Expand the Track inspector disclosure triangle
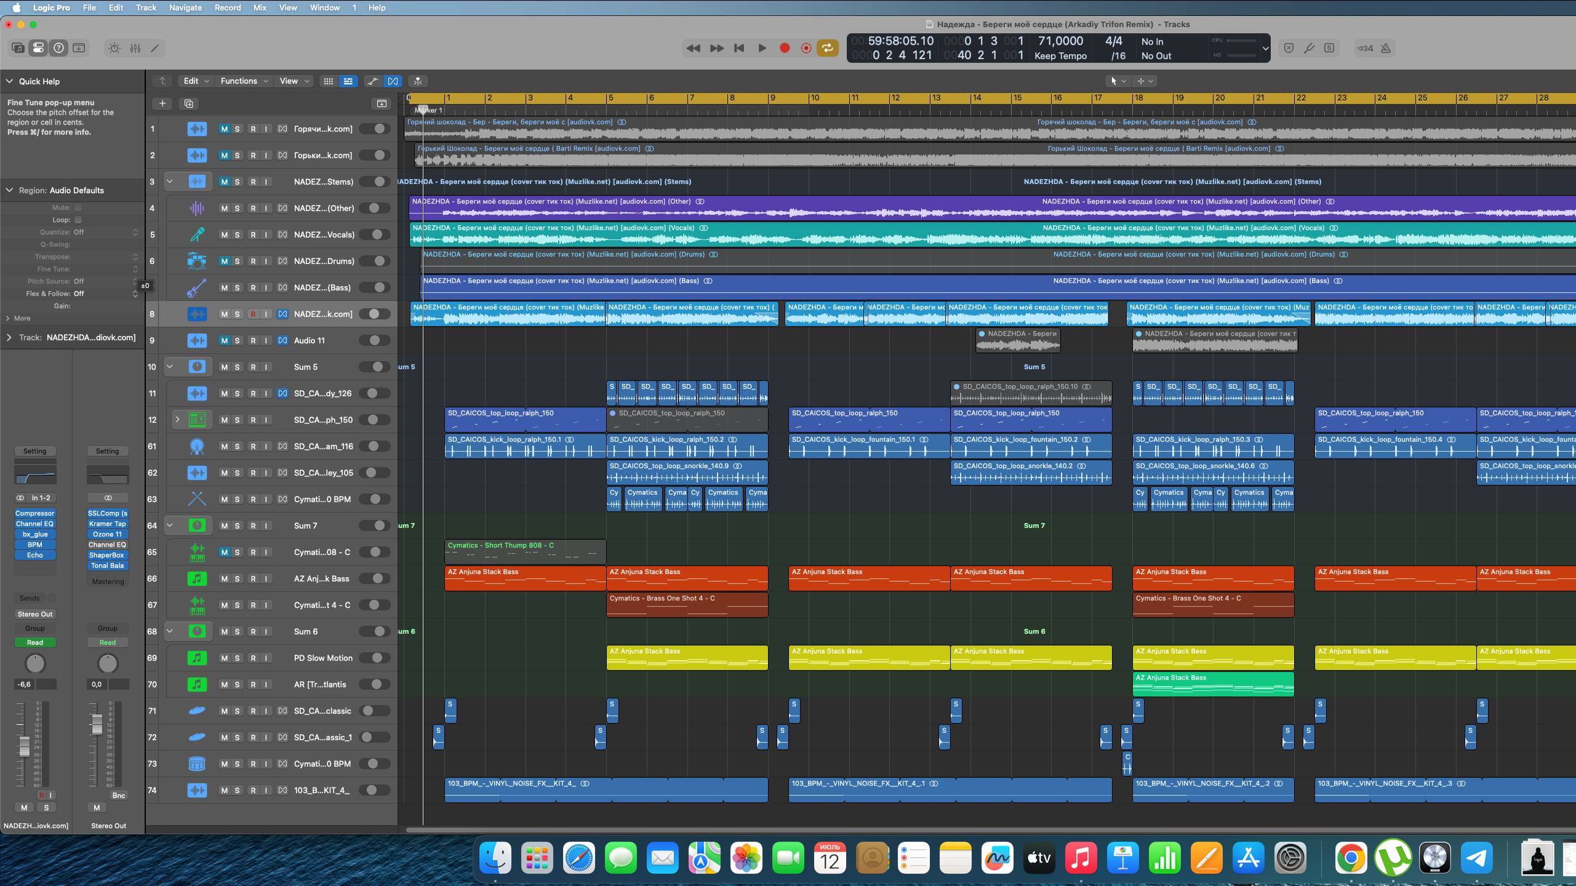This screenshot has height=886, width=1576. coord(9,337)
